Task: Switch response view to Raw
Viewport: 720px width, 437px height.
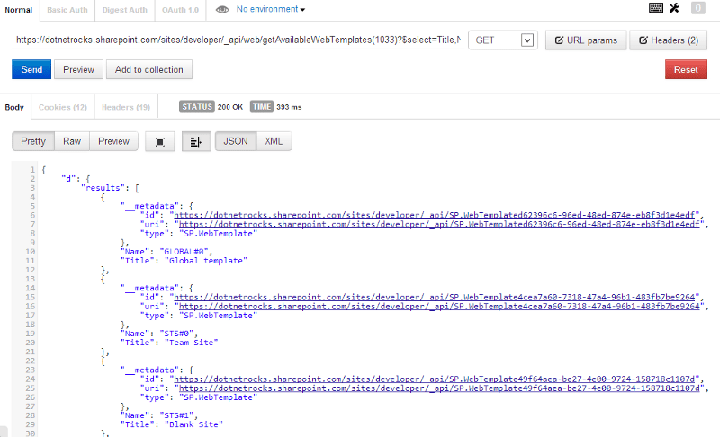Action: coord(72,141)
